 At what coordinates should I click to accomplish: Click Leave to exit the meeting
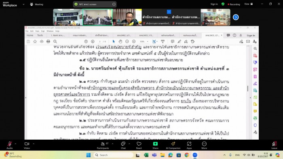click(x=274, y=145)
